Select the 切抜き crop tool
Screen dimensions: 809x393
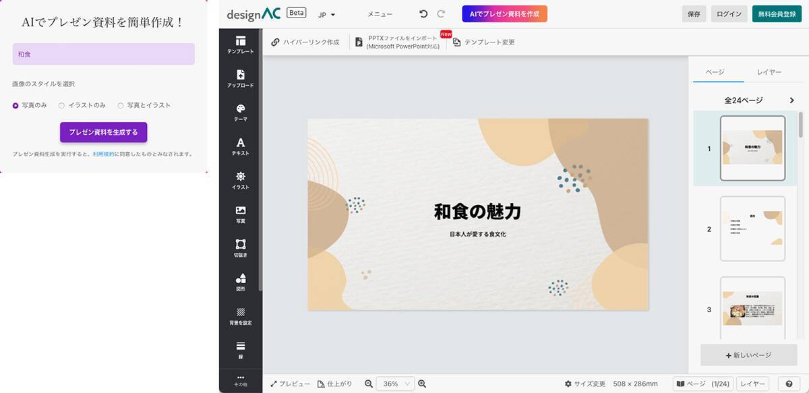tap(241, 247)
